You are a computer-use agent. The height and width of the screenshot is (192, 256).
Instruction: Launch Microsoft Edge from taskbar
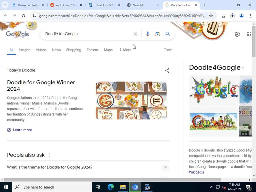point(110,187)
